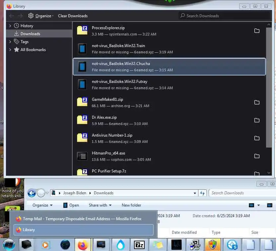This screenshot has height=251, width=276.
Task: Expand the History tree item
Action: coord(10,26)
